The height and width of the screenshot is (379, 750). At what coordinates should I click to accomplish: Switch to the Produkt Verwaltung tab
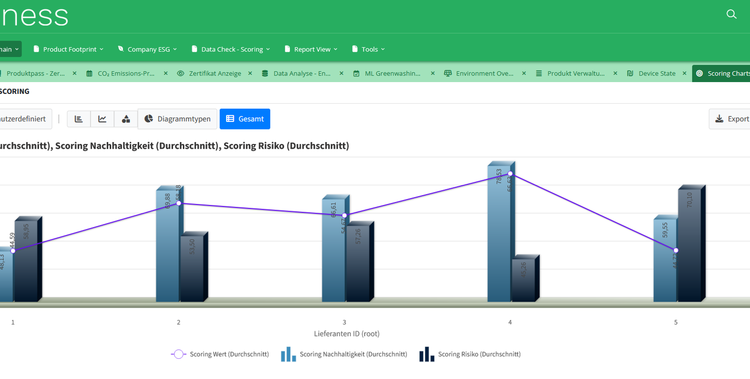pos(576,74)
